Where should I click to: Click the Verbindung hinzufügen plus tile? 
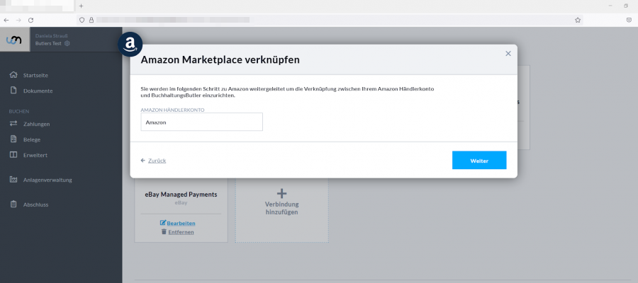[x=281, y=202]
